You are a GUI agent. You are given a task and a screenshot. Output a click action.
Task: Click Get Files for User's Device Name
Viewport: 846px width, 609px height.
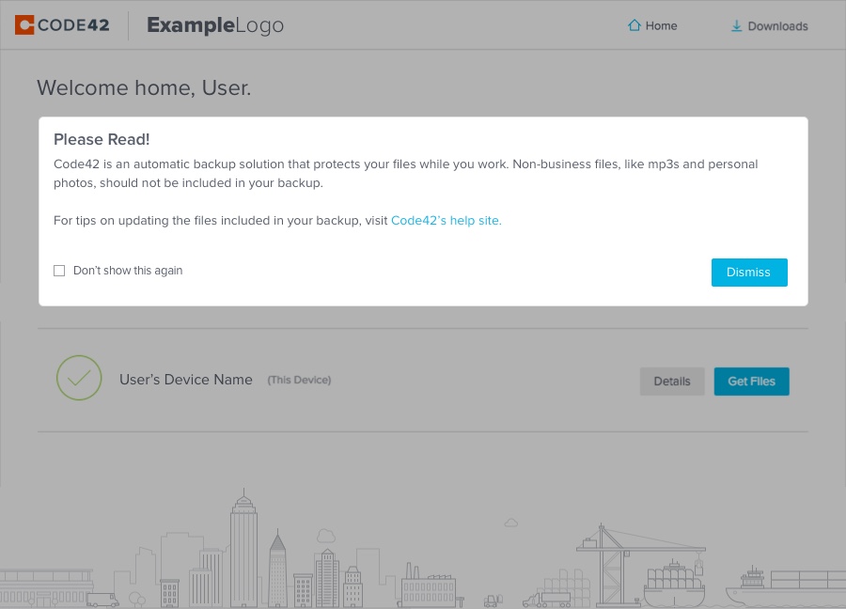[751, 381]
